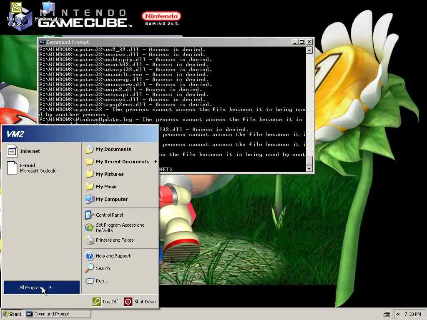The height and width of the screenshot is (320, 427).
Task: Click Command Prompt scrollbar up arrow
Action: pos(309,50)
